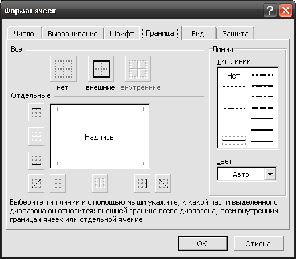The image size is (296, 259).
Task: Choose 'Нет' line style
Action: pyautogui.click(x=234, y=76)
